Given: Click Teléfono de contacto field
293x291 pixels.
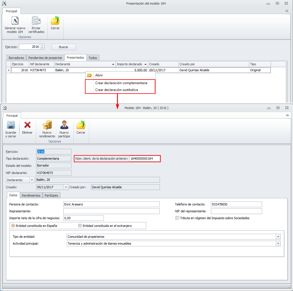Looking at the screenshot, I should [236, 204].
